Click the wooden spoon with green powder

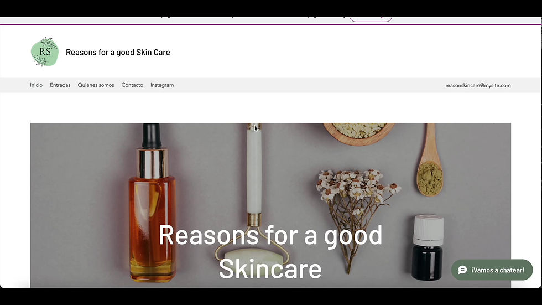[x=430, y=160]
